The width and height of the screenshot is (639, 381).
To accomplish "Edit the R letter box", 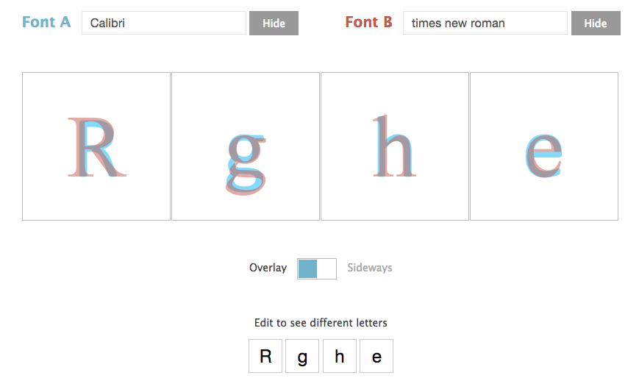I will pyautogui.click(x=265, y=356).
